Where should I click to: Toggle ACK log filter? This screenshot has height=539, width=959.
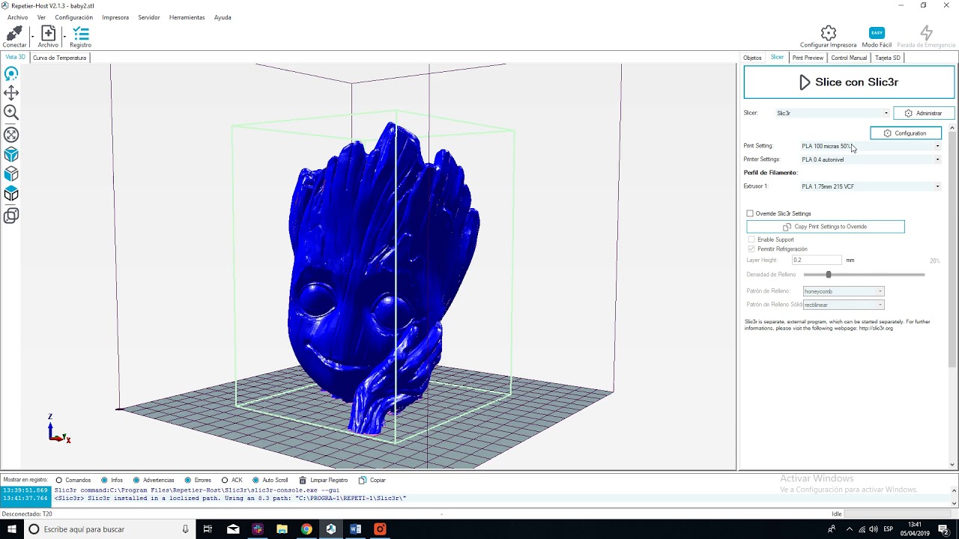[x=225, y=480]
